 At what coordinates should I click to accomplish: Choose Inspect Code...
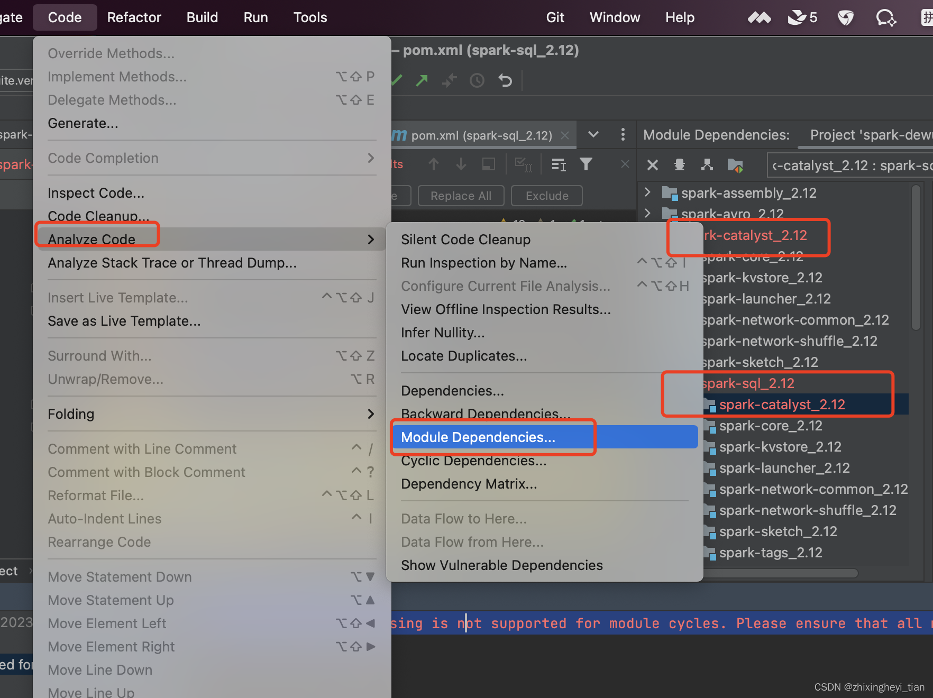click(212, 193)
